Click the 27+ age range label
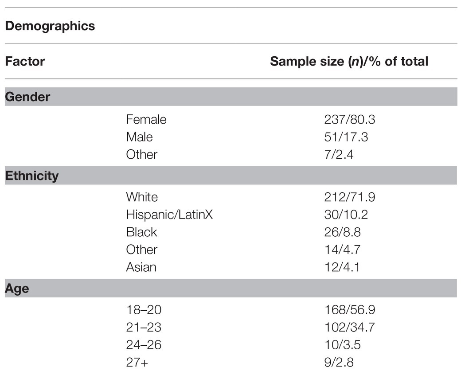This screenshot has width=465, height=375. pyautogui.click(x=137, y=362)
